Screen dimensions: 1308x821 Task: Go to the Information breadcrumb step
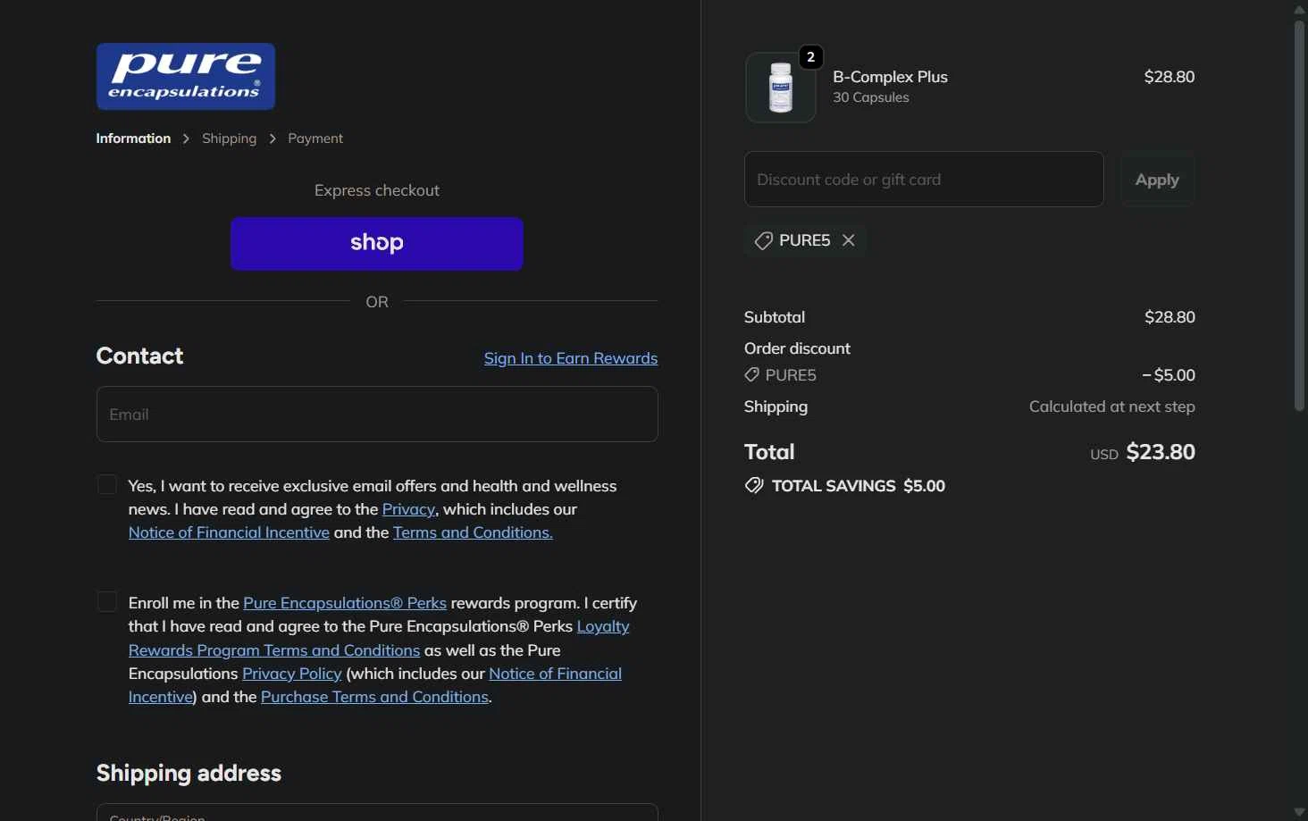pos(133,138)
